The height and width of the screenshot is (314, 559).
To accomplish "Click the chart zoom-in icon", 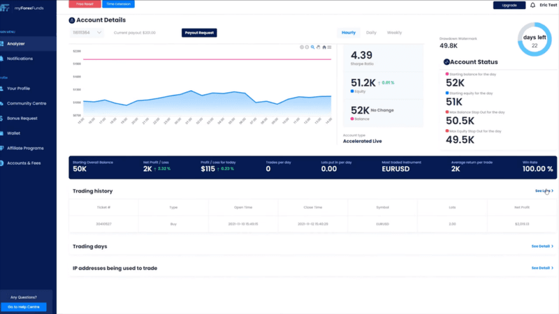I will (x=302, y=47).
